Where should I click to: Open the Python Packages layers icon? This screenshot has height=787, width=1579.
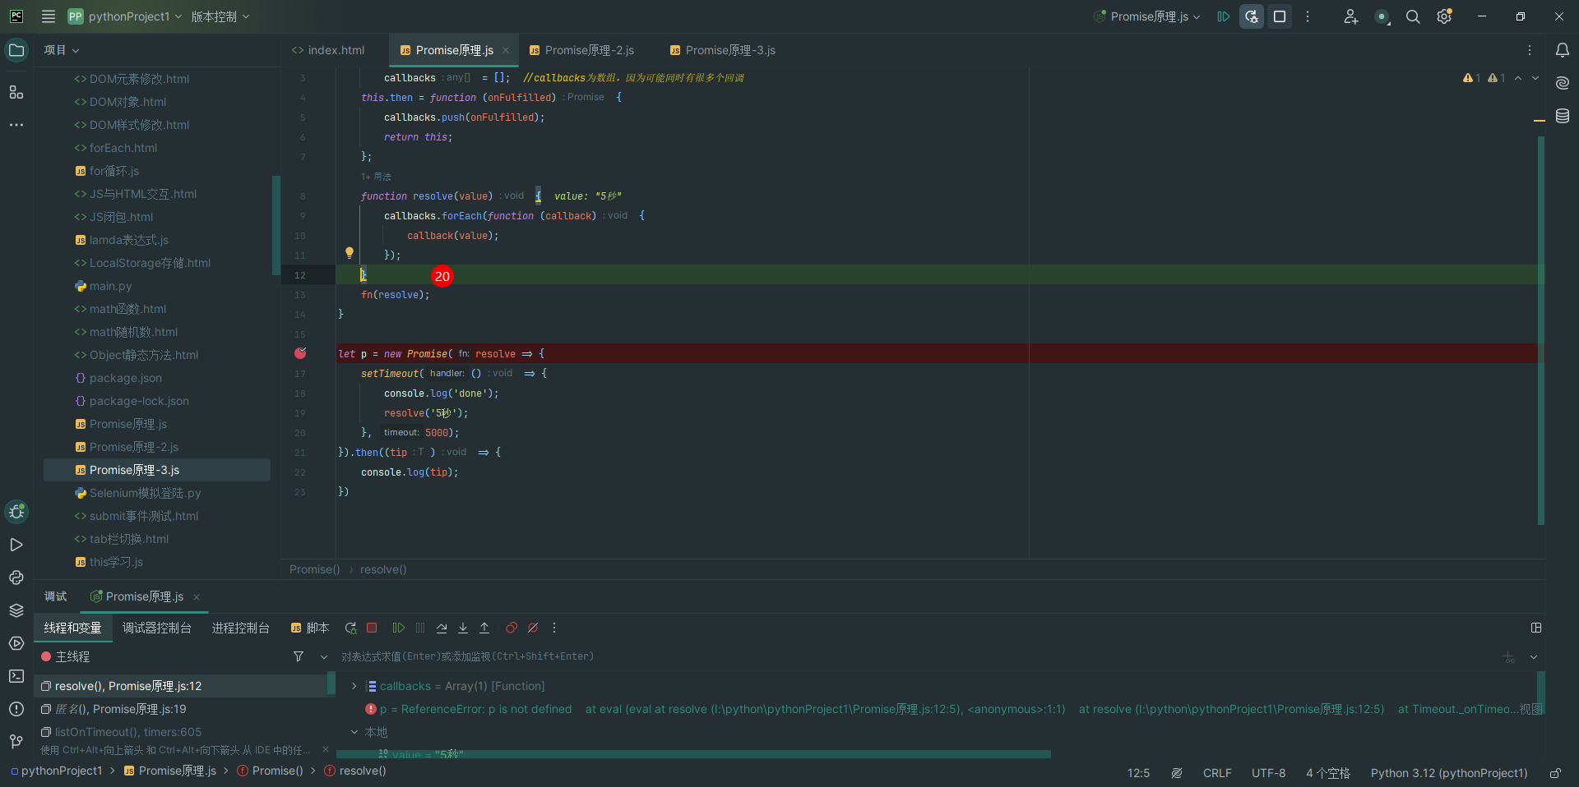pyautogui.click(x=16, y=610)
